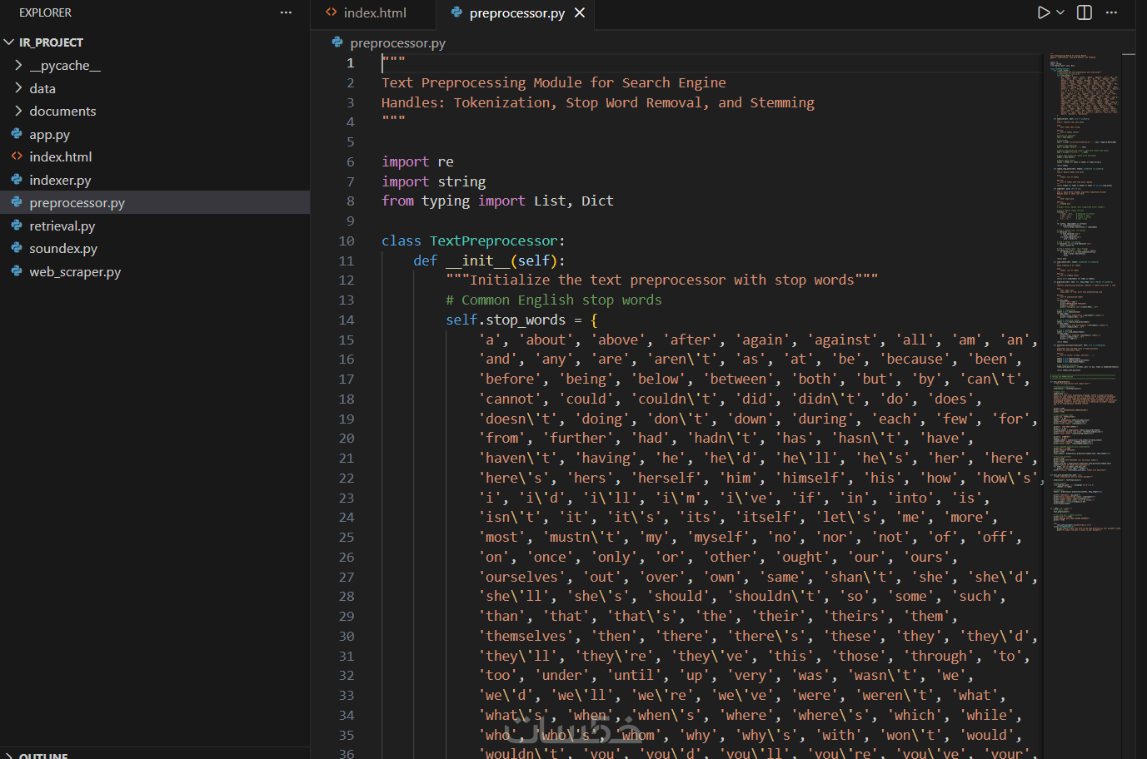Click the preprocessor.py breadcrumb label
The width and height of the screenshot is (1147, 759).
pos(397,42)
